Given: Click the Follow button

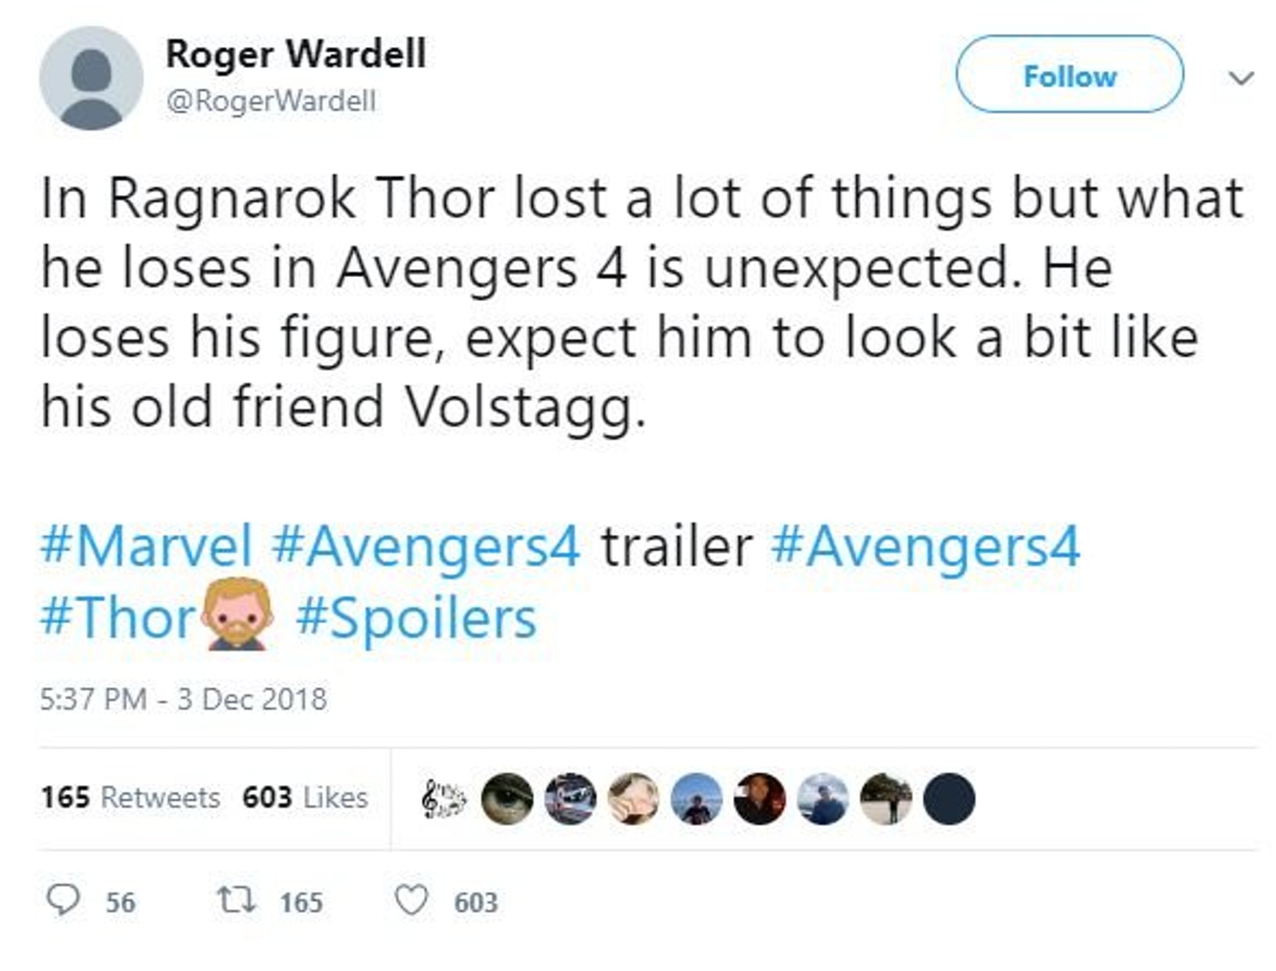Looking at the screenshot, I should pyautogui.click(x=1069, y=75).
